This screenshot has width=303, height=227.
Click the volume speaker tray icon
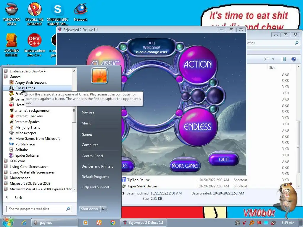pyautogui.click(x=273, y=223)
